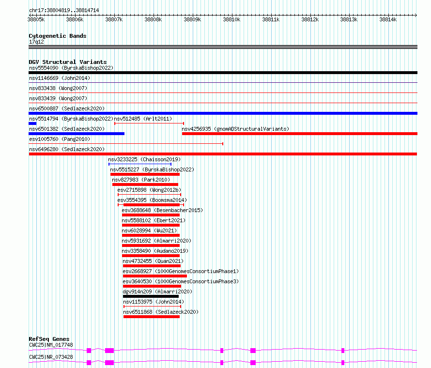Select nsv6028994 (Wu2021) label
The image size is (431, 368).
(149, 230)
